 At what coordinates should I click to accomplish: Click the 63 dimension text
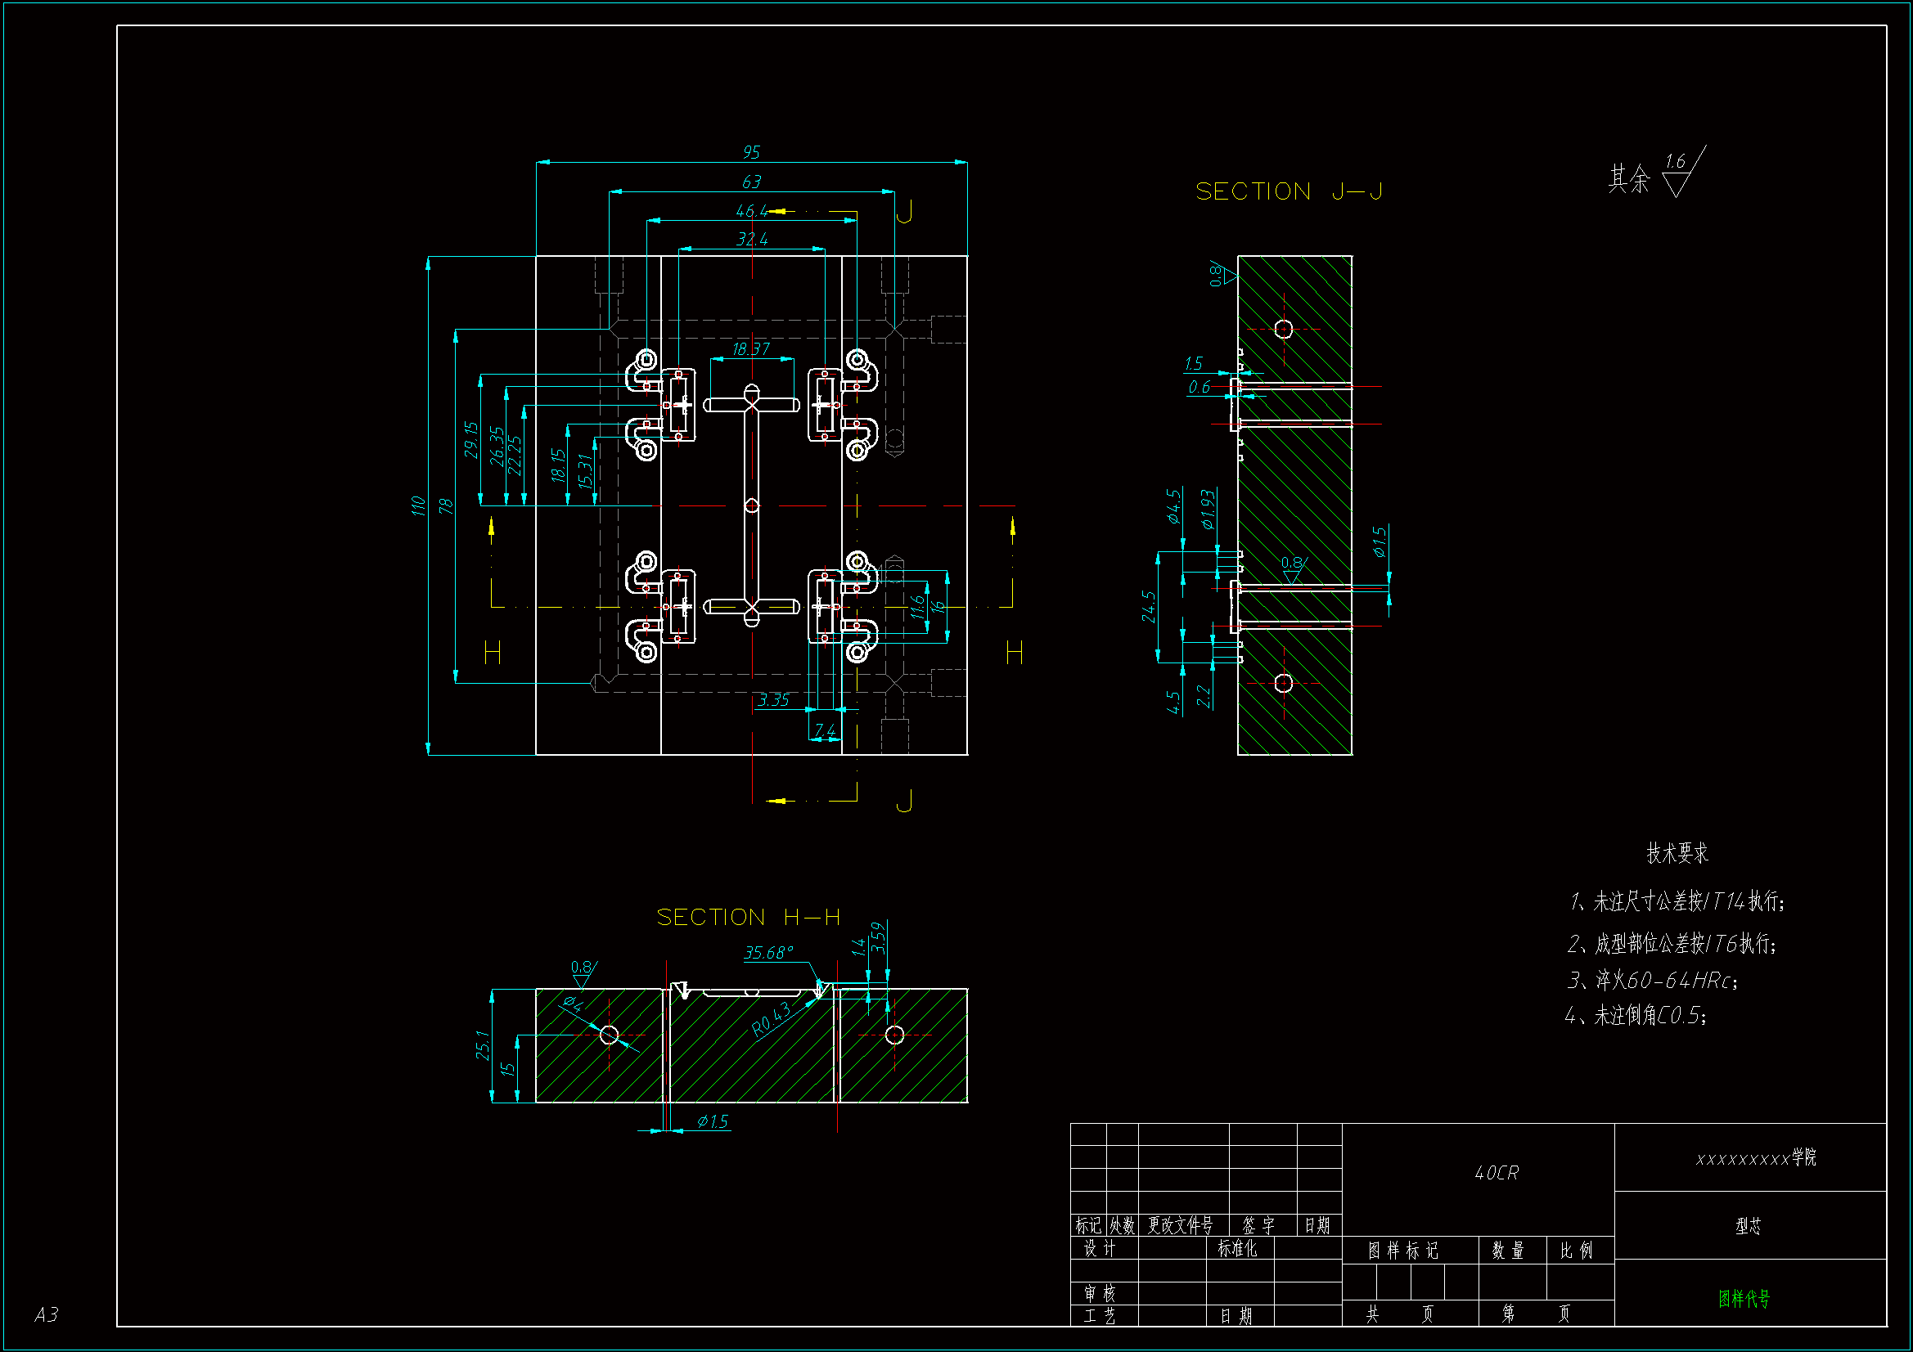pos(751,182)
